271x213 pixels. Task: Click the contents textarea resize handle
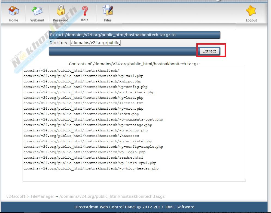[x=245, y=180]
